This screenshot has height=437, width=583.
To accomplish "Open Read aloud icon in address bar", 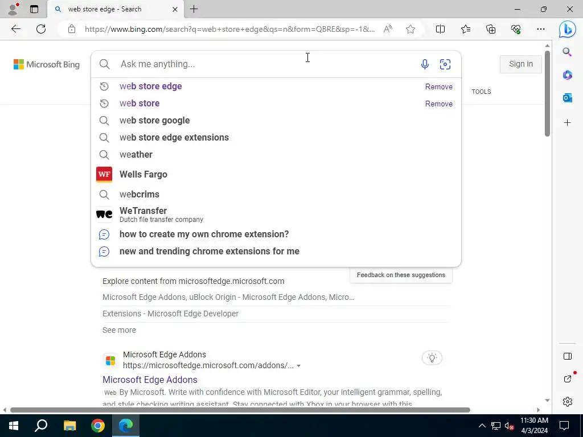I will 388,29.
